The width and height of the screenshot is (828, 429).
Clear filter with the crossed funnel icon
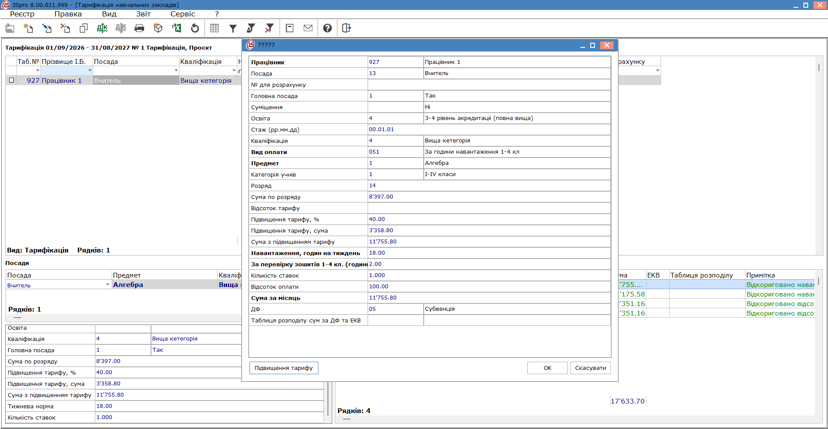(270, 28)
